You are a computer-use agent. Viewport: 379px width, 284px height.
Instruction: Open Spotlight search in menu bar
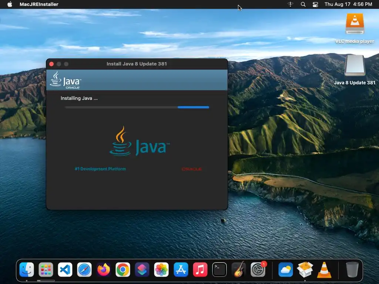pos(303,4)
